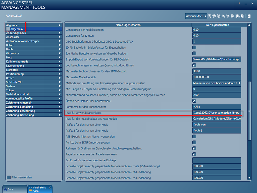This screenshot has height=193, width=257.
Task: Toggle Regelparameter aus der Tabelle neu lesen
Action: 194,154
